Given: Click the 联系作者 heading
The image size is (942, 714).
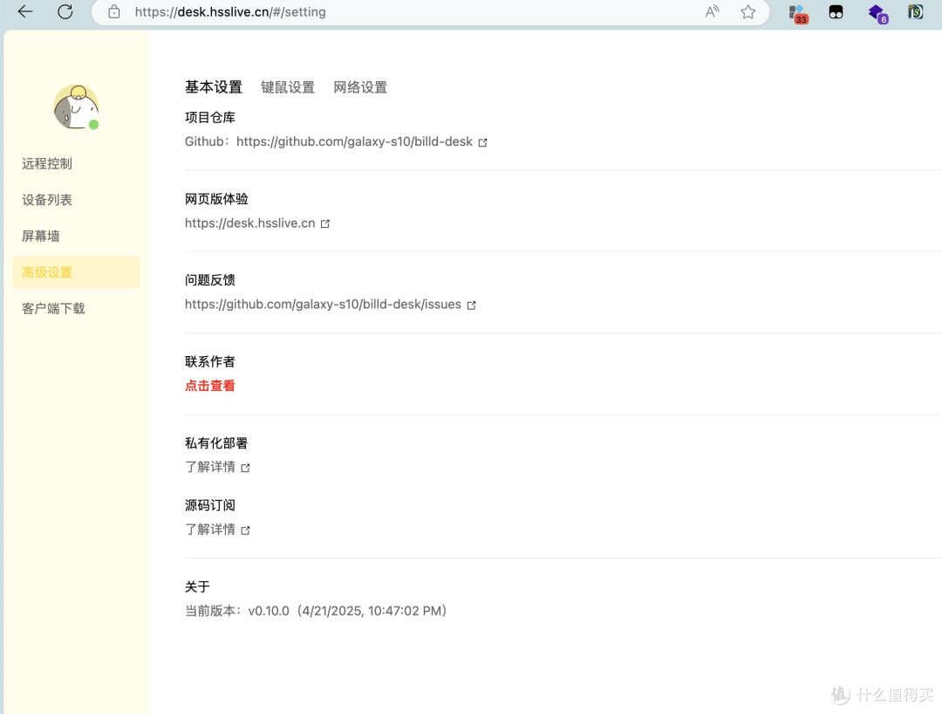Looking at the screenshot, I should [209, 362].
